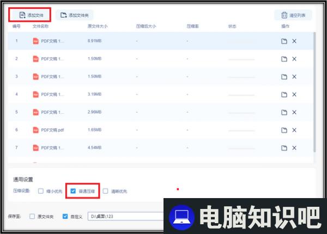Click the 压缩后大小 column header
327x234 pixels.
point(146,26)
